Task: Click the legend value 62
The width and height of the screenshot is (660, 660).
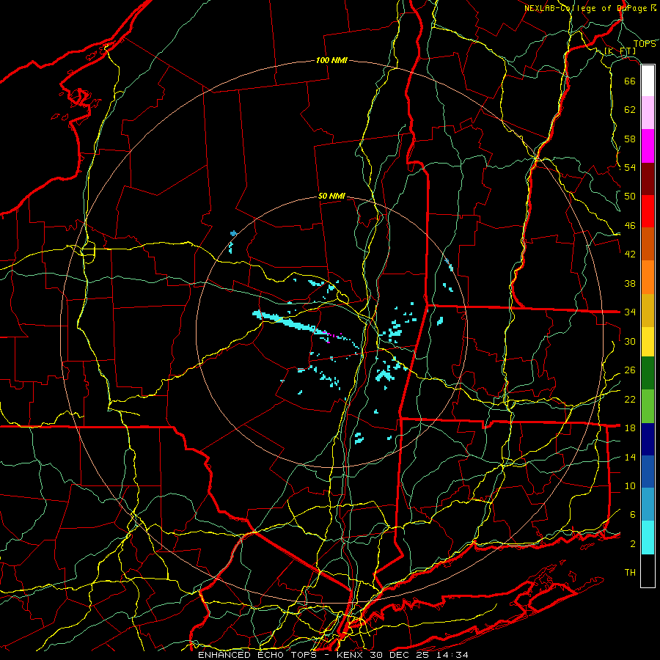Action: coord(630,110)
